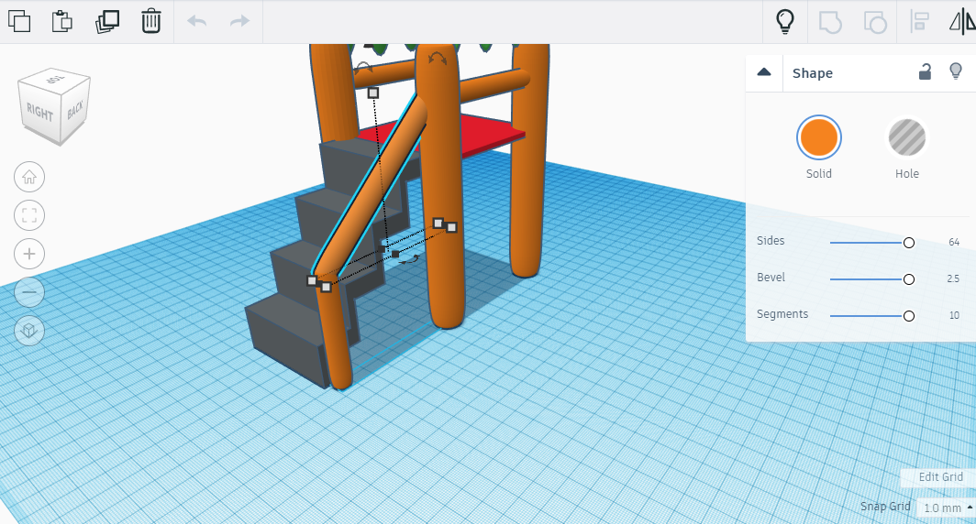Open Snap Grid 1.0 mm dropdown

click(x=947, y=508)
